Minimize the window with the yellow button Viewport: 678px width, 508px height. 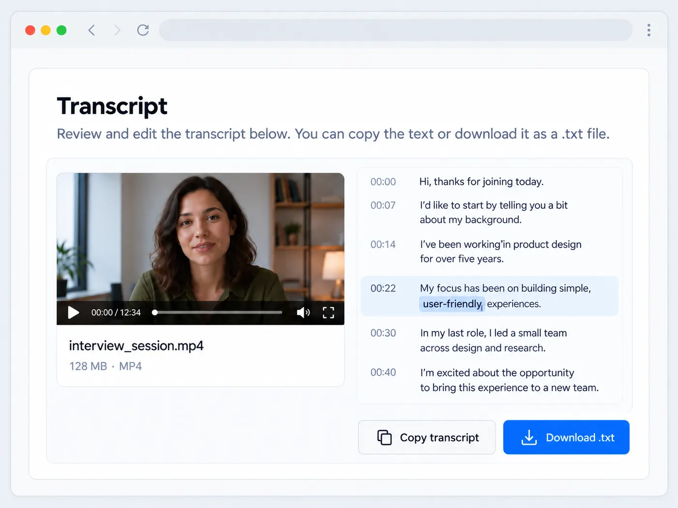click(x=46, y=30)
